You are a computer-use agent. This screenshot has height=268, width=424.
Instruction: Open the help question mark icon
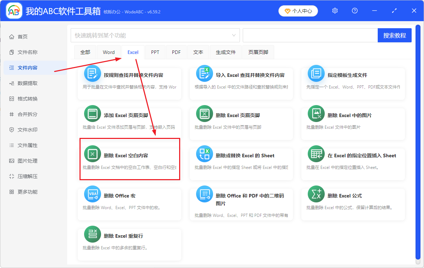pyautogui.click(x=354, y=11)
